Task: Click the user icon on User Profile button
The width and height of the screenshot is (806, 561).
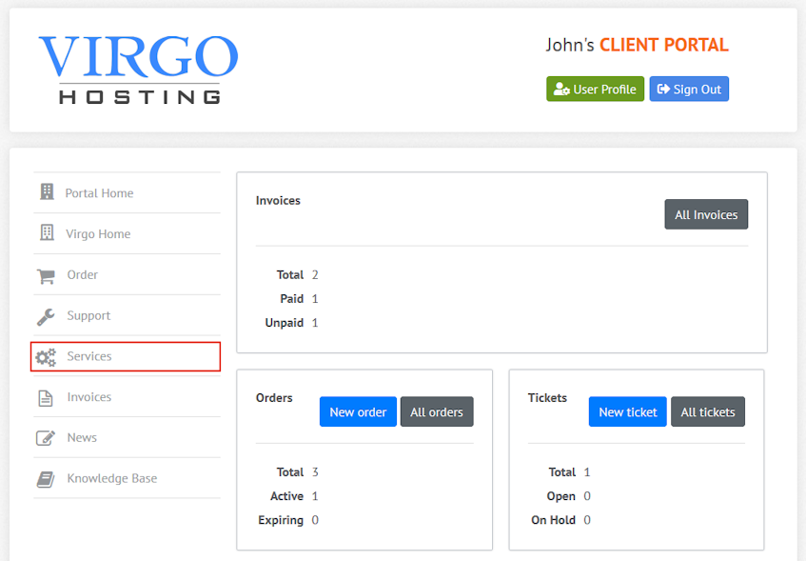Action: click(561, 89)
